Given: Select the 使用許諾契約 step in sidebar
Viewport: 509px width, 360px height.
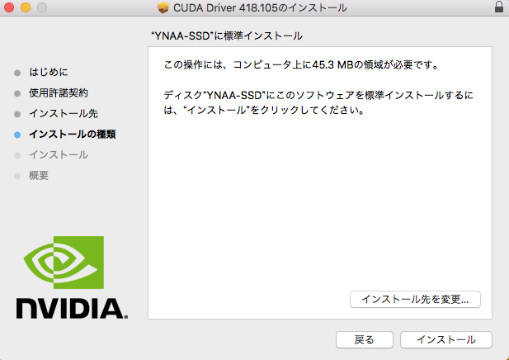Looking at the screenshot, I should (x=59, y=93).
